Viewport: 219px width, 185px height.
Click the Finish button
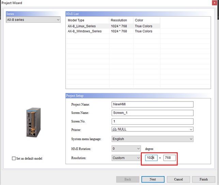[x=204, y=179]
